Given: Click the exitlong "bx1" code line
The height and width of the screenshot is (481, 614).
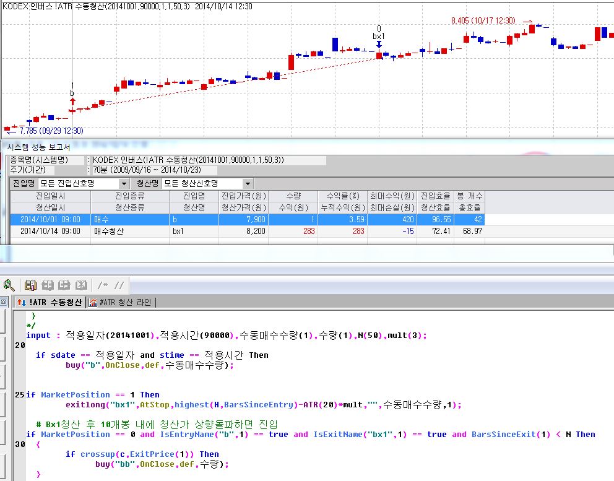Looking at the screenshot, I should (264, 405).
